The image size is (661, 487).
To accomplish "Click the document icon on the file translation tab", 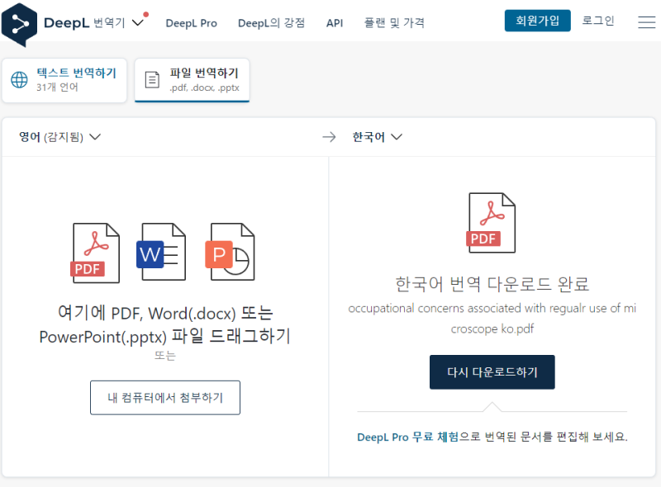I will point(151,80).
